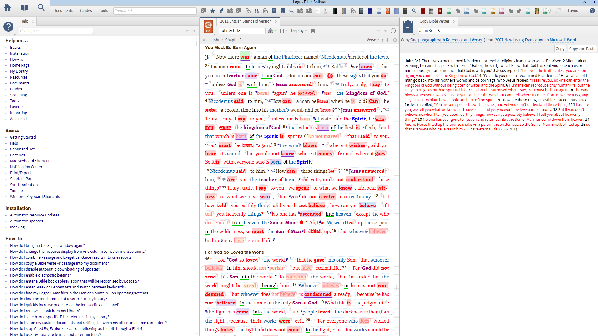Change the 'One paragraph with Reference and Verse(s)' style
This screenshot has width=598, height=336.
(x=448, y=40)
